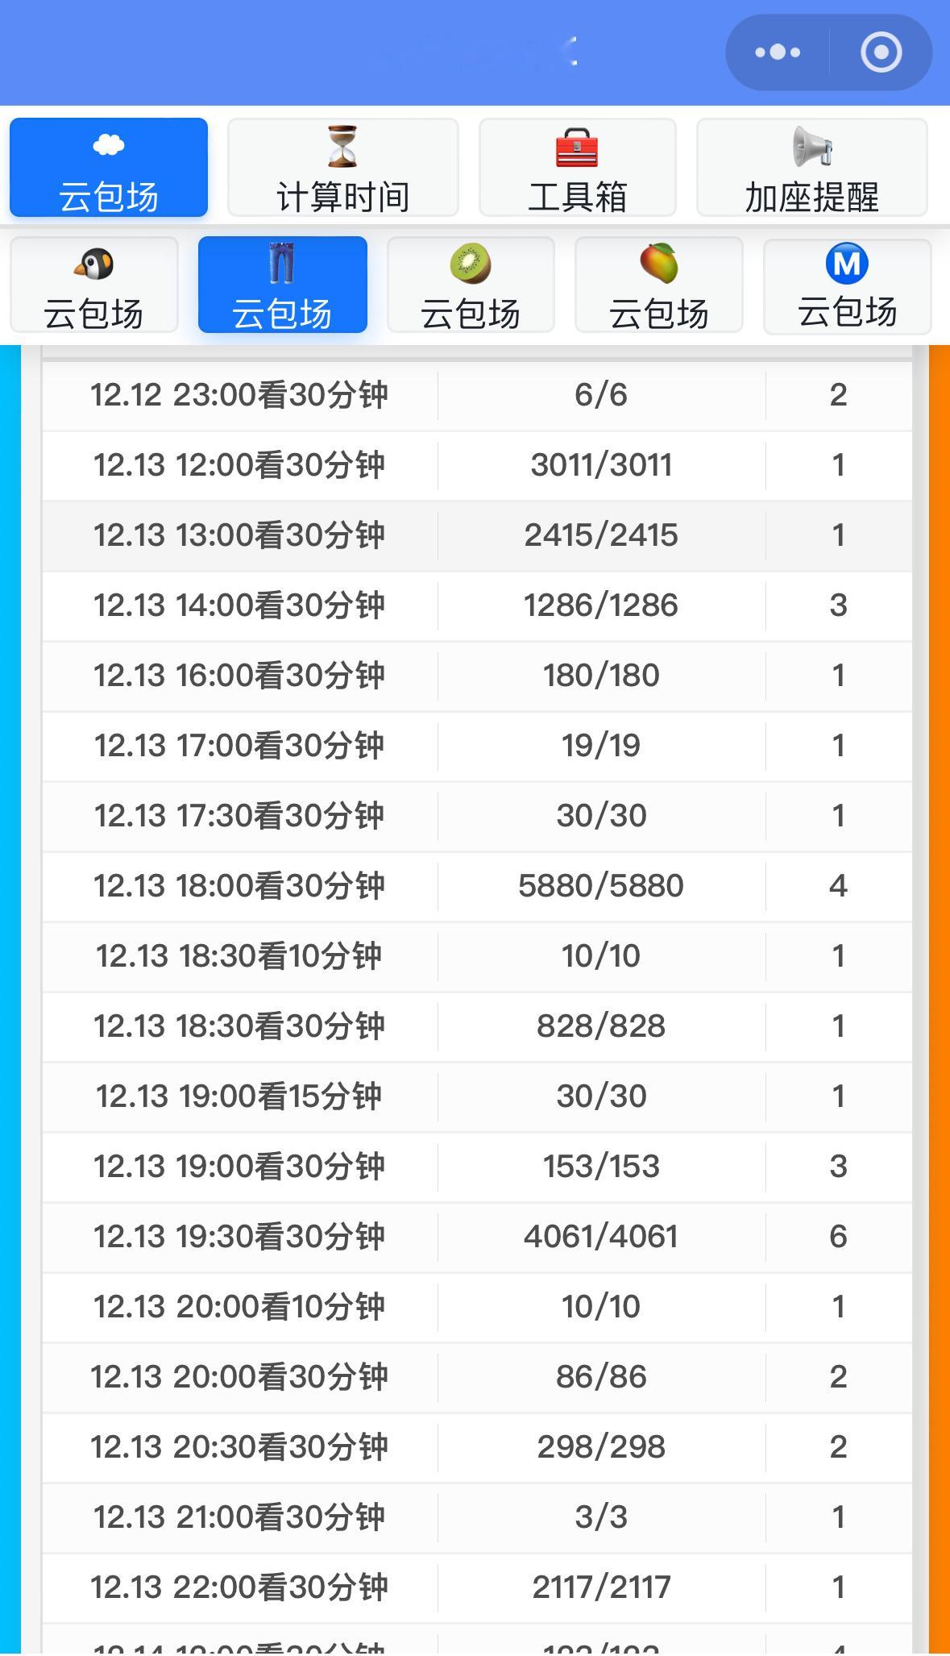This screenshot has height=1656, width=950.
Task: Select the blue jeans 云包场 category
Action: pyautogui.click(x=283, y=285)
